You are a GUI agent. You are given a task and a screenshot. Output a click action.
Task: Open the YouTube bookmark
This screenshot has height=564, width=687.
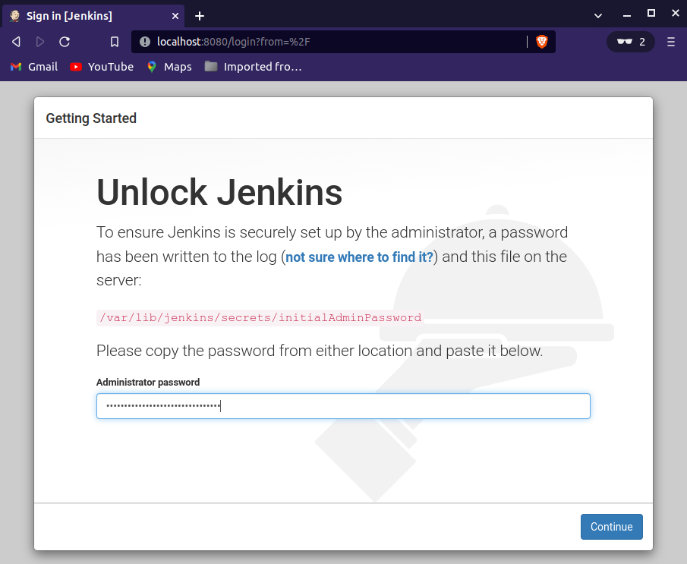pos(102,67)
